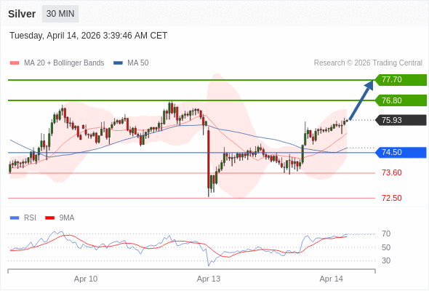Click the 30 MIN timeframe badge

coord(60,14)
